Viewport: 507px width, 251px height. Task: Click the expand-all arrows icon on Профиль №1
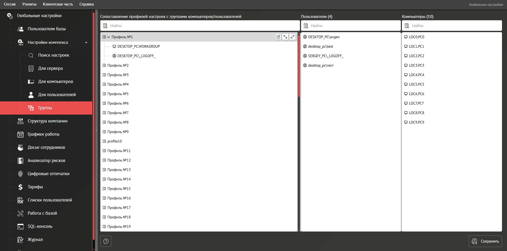pos(292,37)
